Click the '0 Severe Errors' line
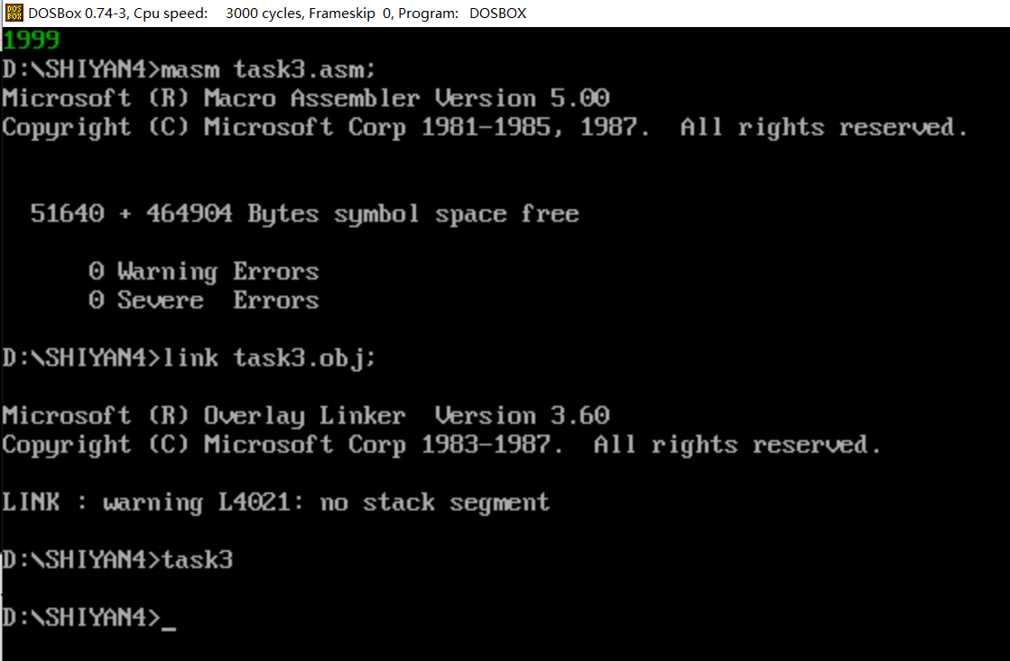 203,300
